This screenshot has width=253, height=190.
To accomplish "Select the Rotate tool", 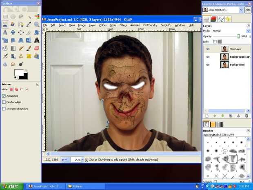I will (x=37, y=32).
